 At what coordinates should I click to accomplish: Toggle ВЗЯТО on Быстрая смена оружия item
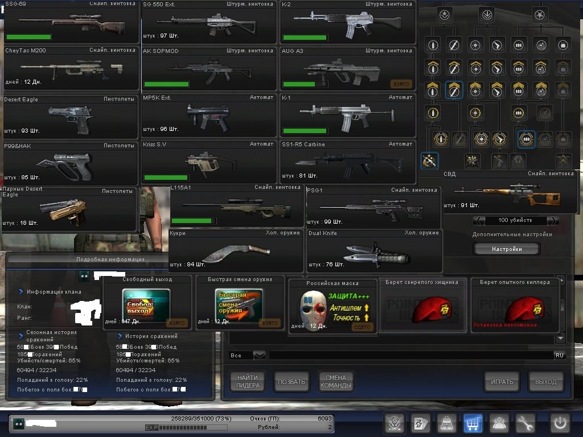click(x=269, y=323)
